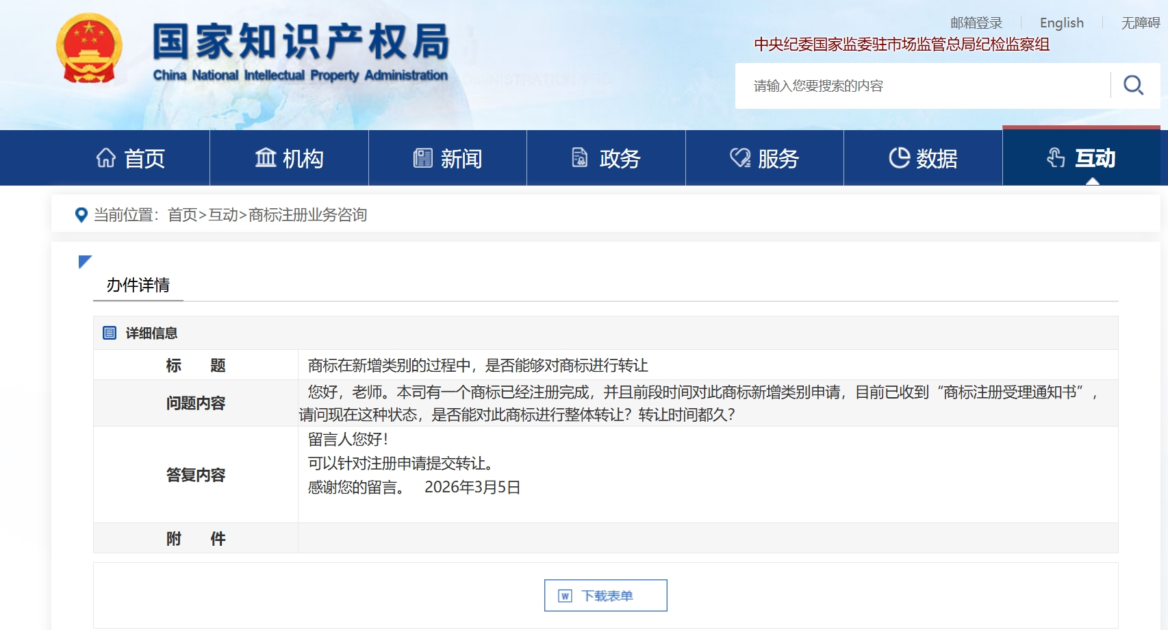
Task: Click the Word file icon on download button
Action: coord(565,596)
